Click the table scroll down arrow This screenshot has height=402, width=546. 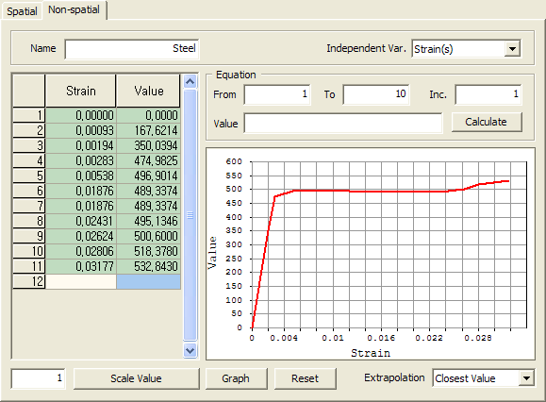[190, 350]
